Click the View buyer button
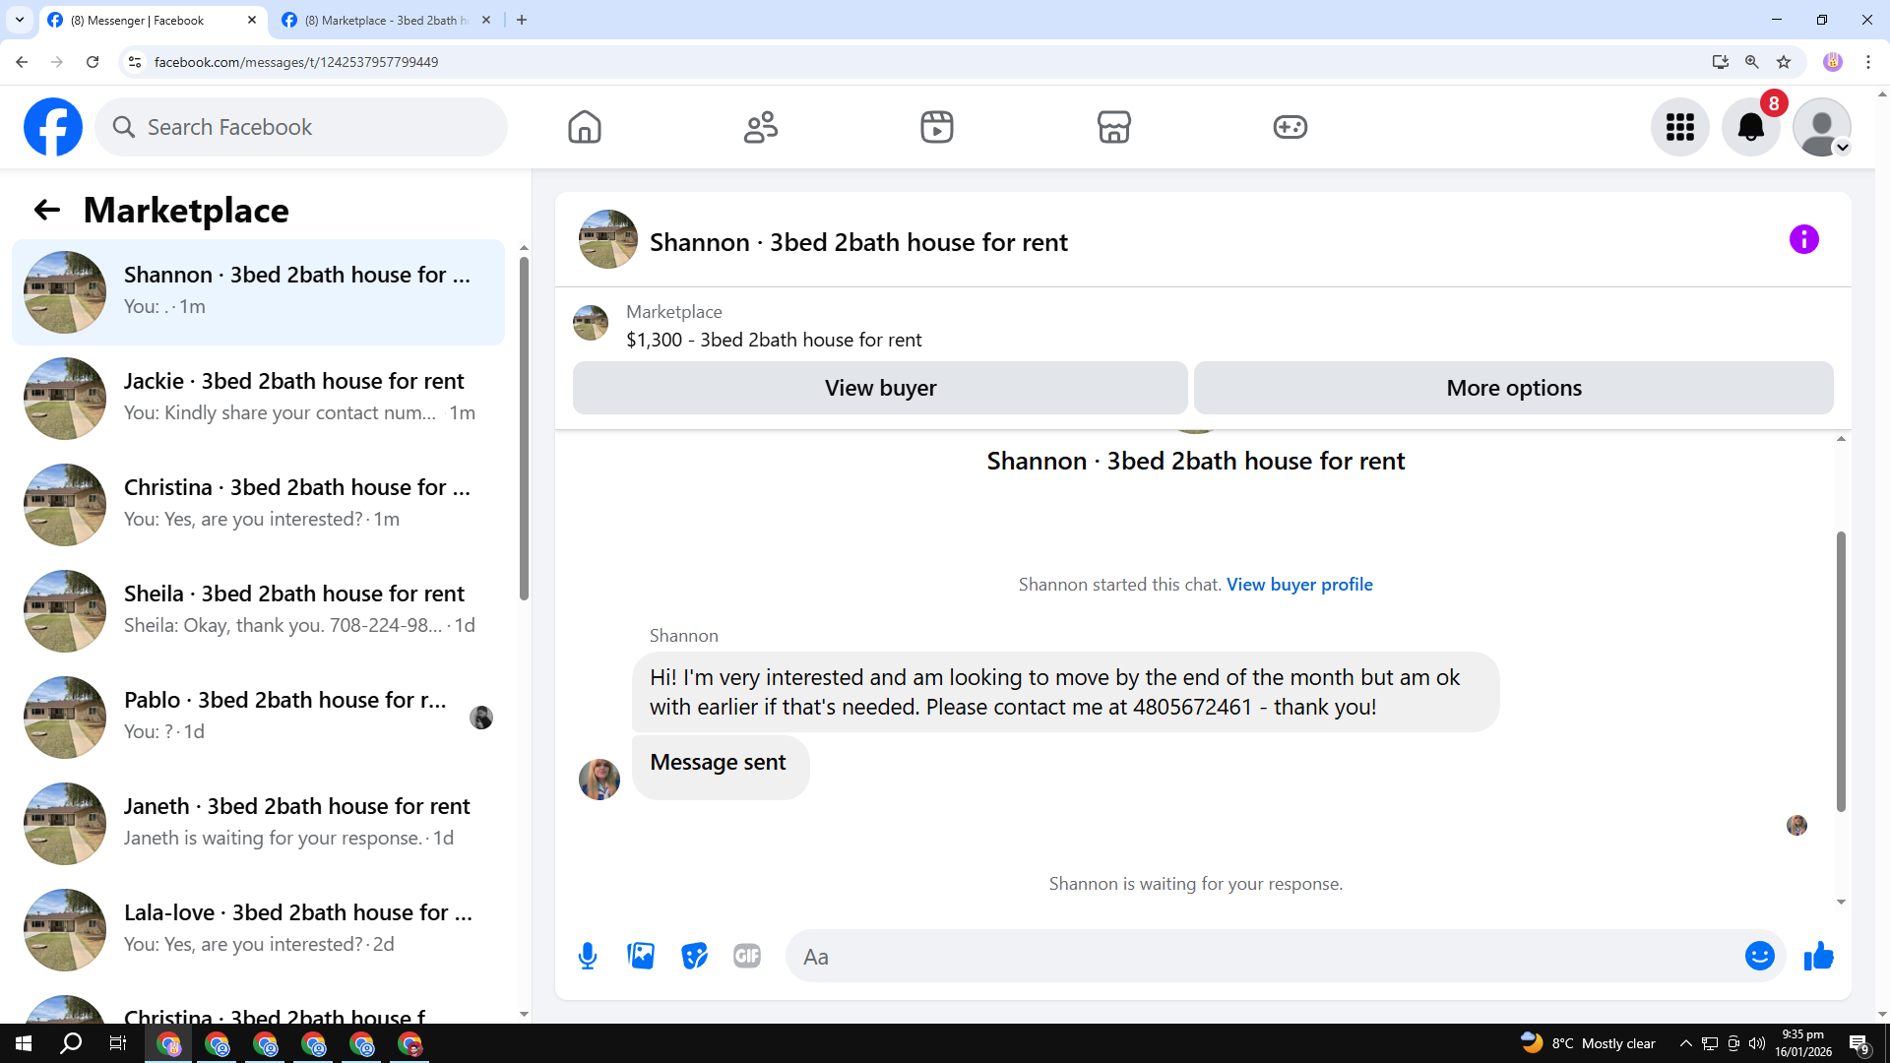This screenshot has width=1890, height=1063. tap(879, 388)
